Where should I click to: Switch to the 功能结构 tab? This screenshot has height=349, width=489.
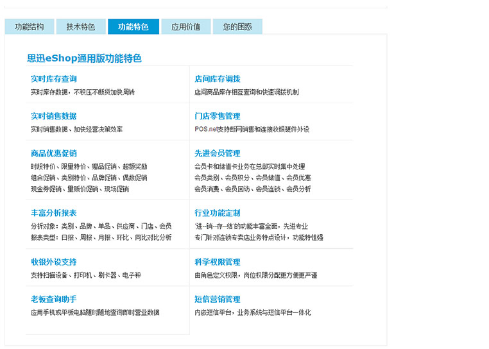point(30,26)
